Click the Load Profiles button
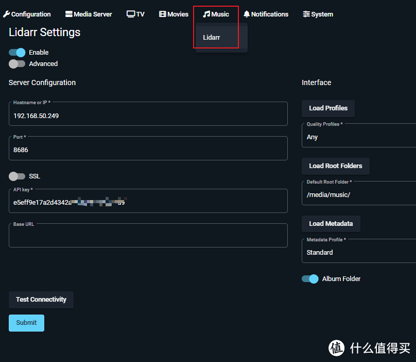The image size is (416, 362). pos(328,108)
